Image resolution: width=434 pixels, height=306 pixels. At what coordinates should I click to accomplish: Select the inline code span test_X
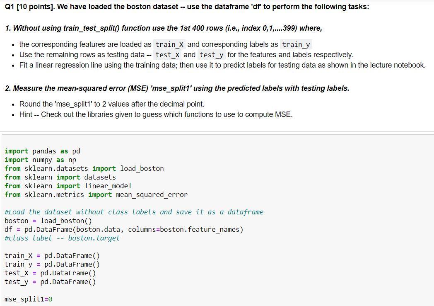pos(167,55)
